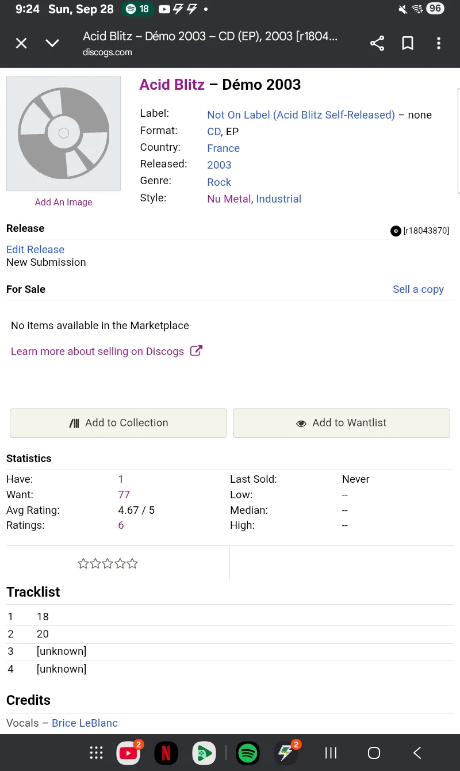Tap the share icon in browser toolbar
The width and height of the screenshot is (460, 771).
pyautogui.click(x=377, y=43)
